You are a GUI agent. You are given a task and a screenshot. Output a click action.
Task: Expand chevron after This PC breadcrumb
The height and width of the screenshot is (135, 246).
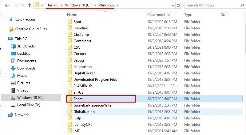coord(61,5)
